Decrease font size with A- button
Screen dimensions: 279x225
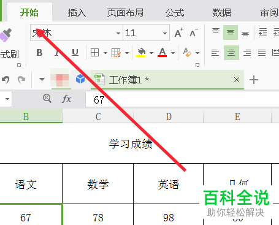pyautogui.click(x=194, y=32)
